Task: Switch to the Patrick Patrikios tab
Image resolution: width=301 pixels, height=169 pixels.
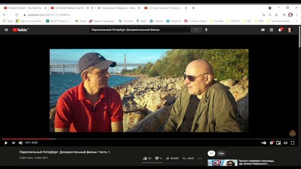Action: [68, 8]
